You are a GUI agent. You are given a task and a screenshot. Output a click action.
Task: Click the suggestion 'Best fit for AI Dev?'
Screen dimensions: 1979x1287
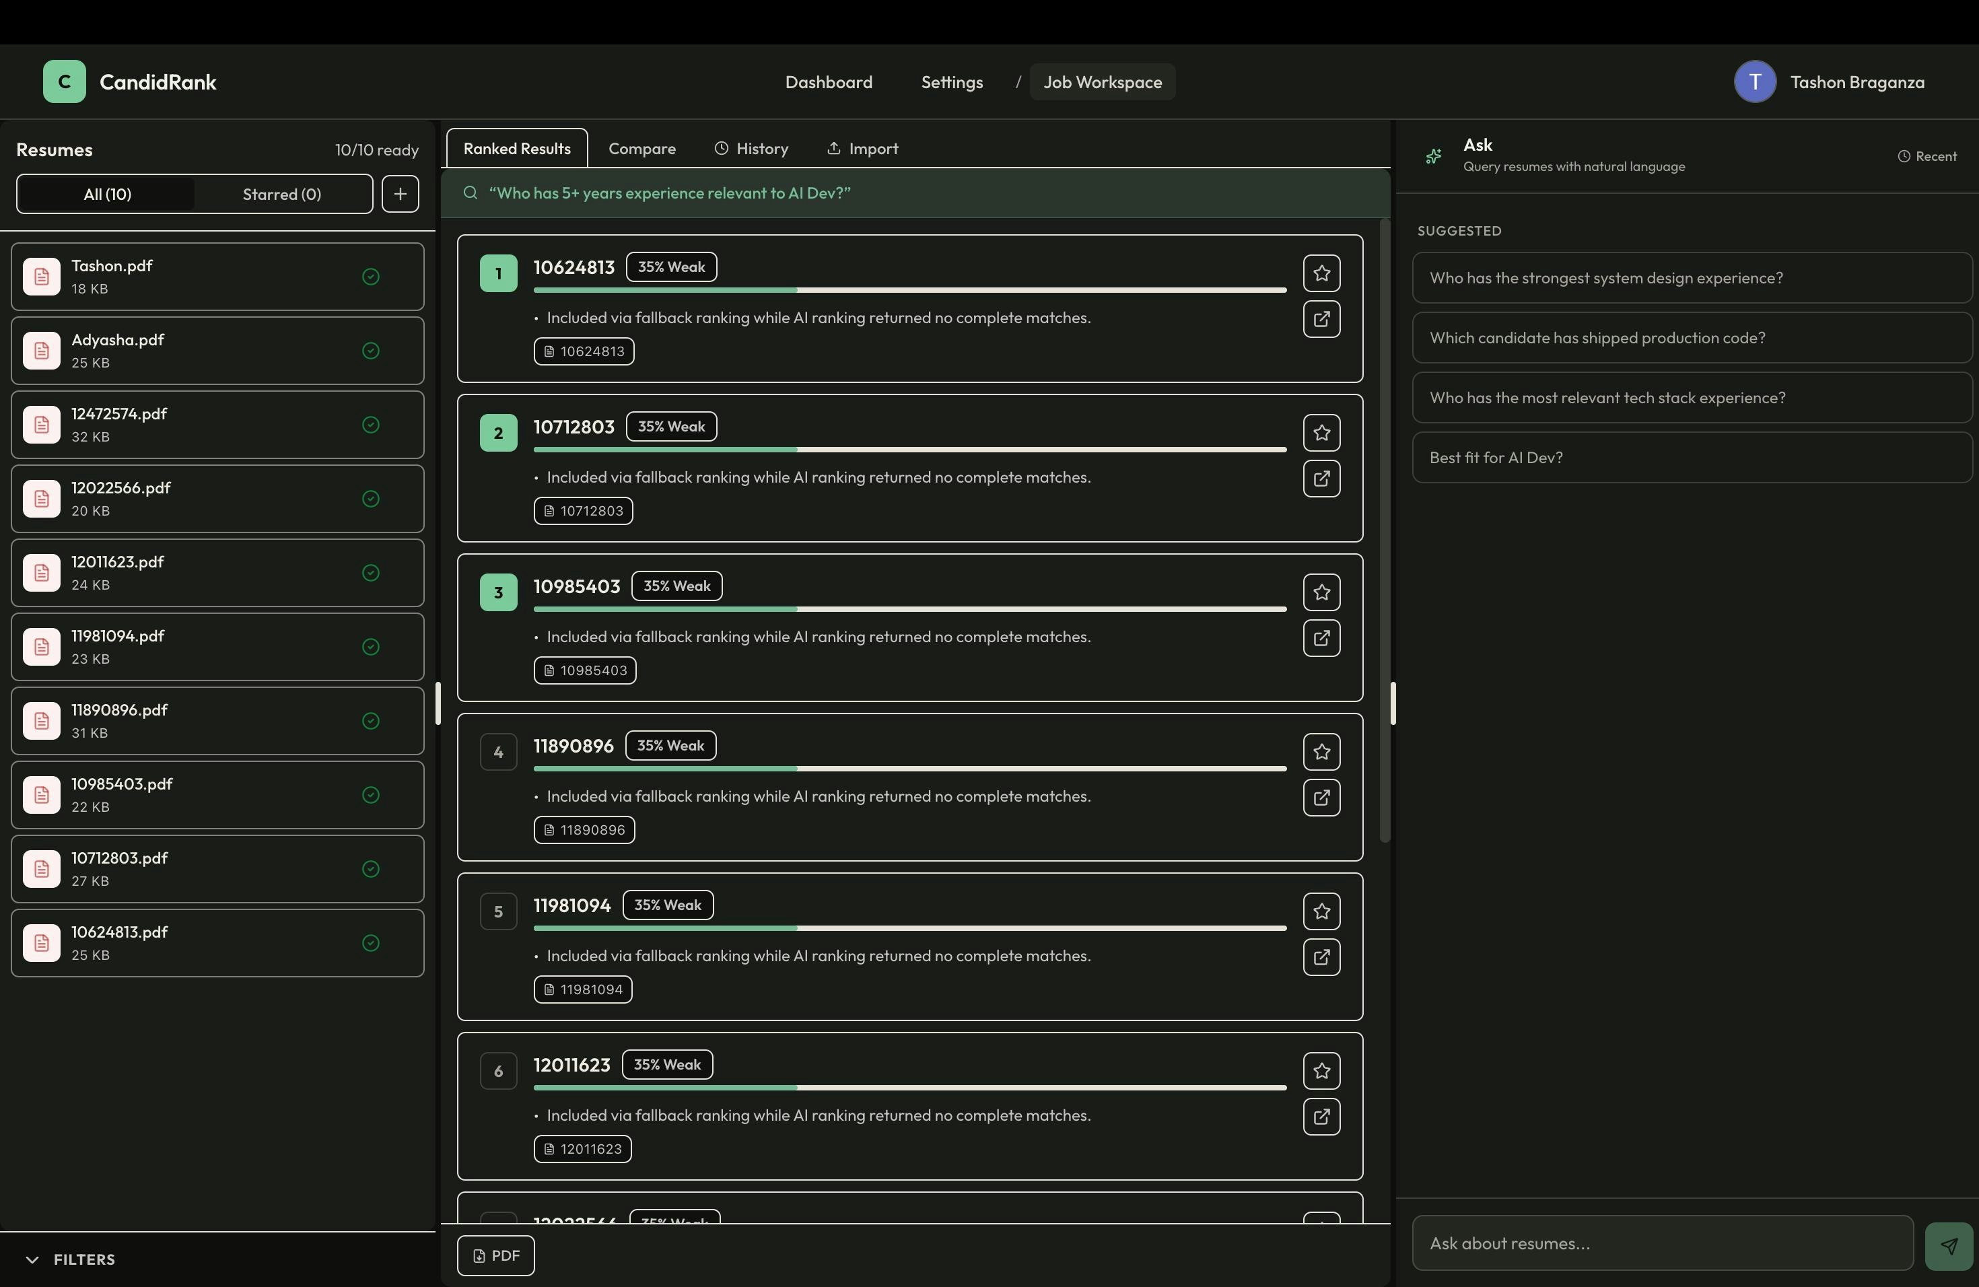coord(1692,457)
